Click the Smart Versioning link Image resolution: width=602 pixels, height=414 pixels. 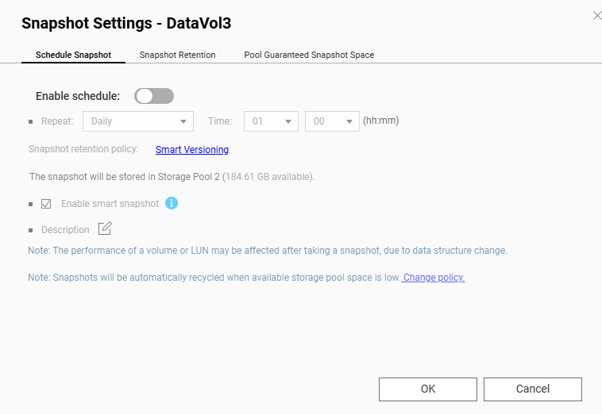coord(192,149)
